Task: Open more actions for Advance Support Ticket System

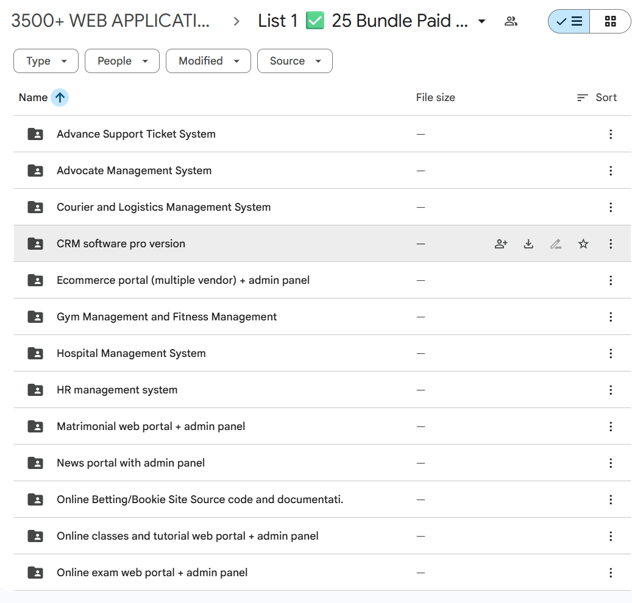Action: 611,134
